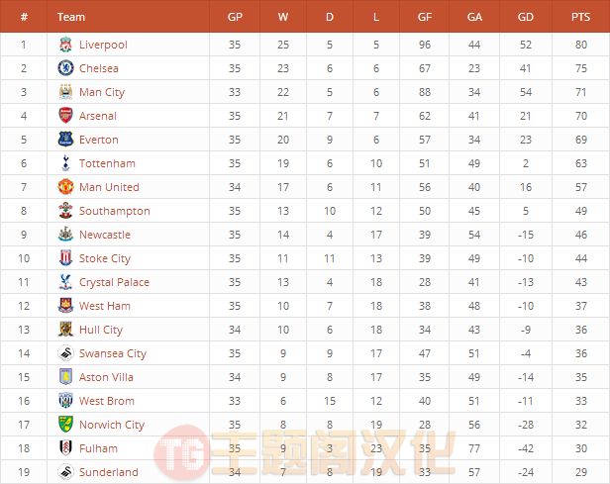Click the Chelsea club badge icon

point(65,68)
